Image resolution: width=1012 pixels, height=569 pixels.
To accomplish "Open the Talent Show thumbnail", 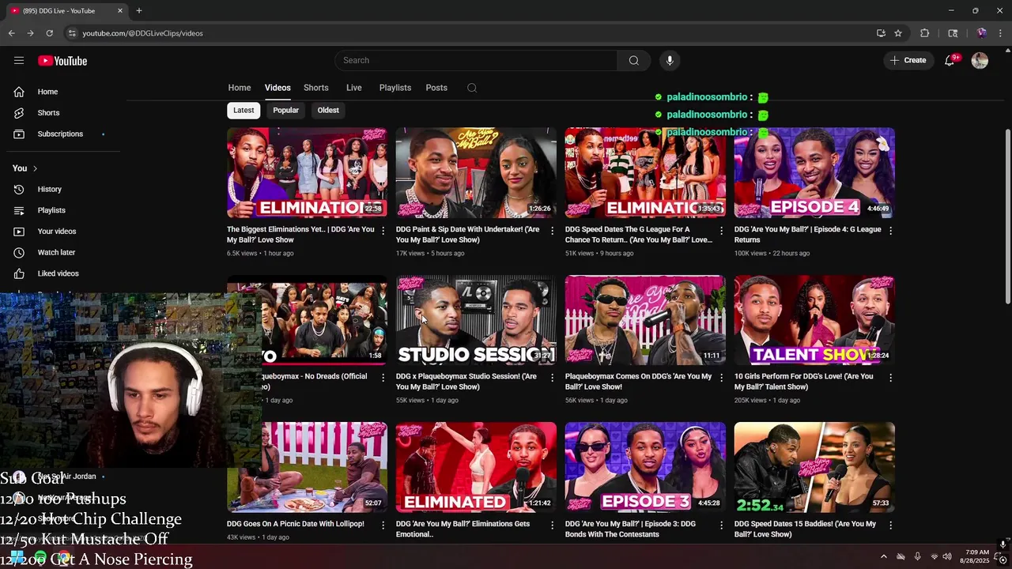I will 814,320.
